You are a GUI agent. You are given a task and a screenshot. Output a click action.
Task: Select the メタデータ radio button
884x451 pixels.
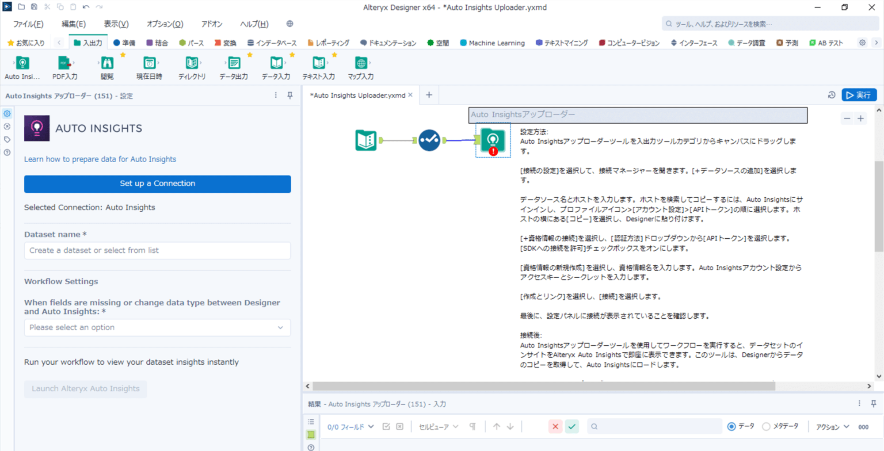pos(766,426)
